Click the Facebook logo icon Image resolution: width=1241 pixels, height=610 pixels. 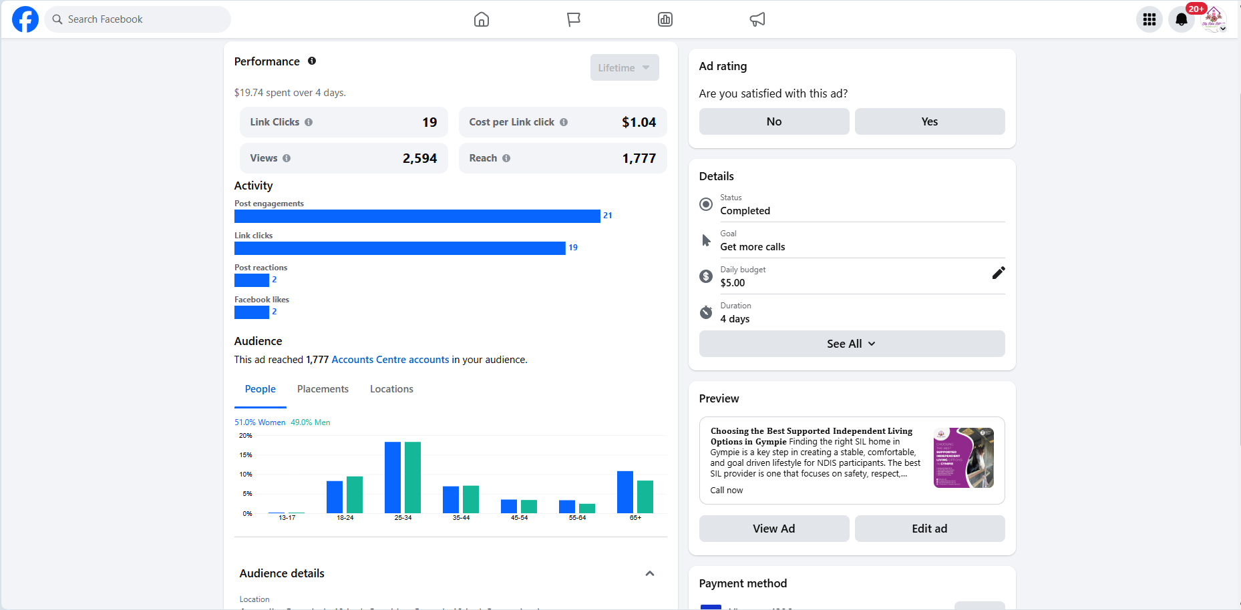tap(25, 19)
